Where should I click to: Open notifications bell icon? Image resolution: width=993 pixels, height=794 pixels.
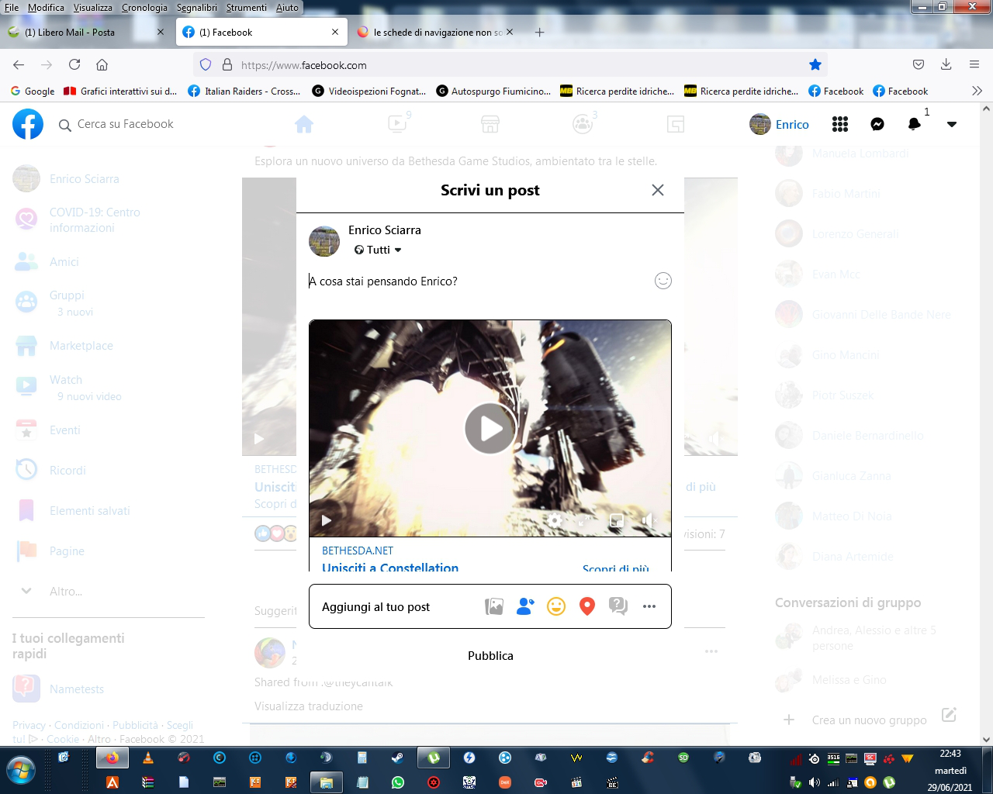[x=915, y=124]
